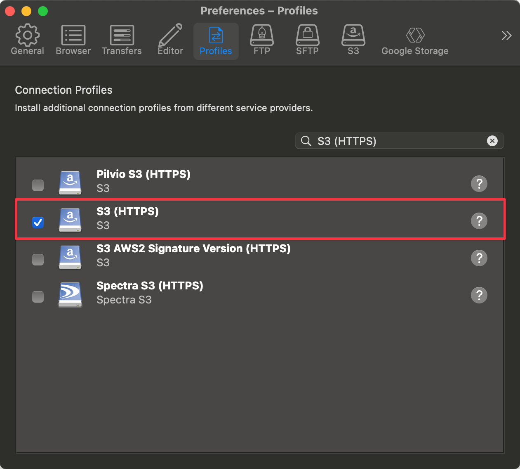Select the FTP preferences tab
The image size is (520, 469).
tap(261, 39)
